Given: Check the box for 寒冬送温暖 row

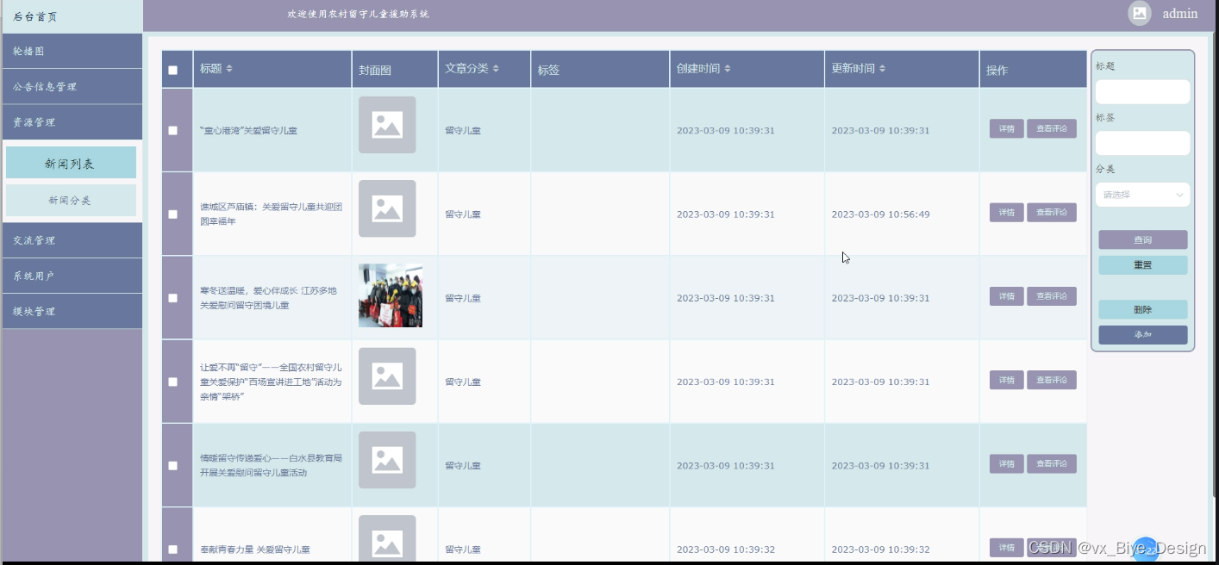Looking at the screenshot, I should [x=172, y=298].
